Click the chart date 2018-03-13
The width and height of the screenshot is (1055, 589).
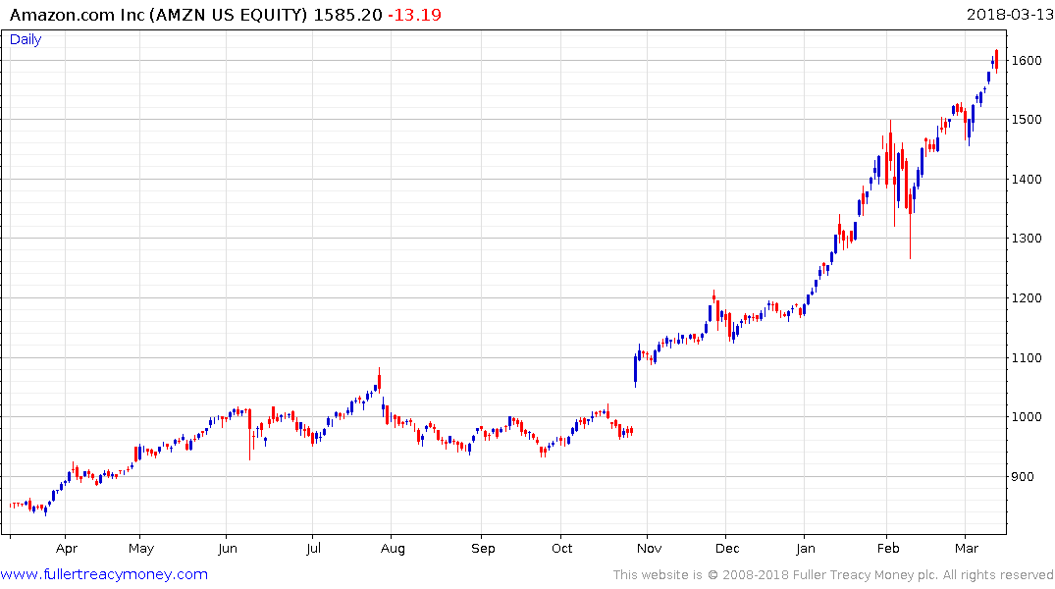point(1010,15)
